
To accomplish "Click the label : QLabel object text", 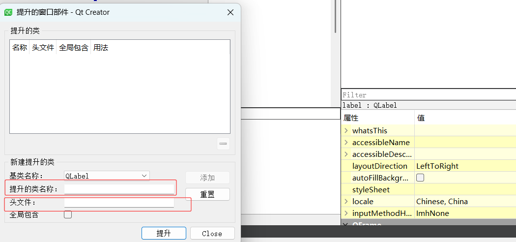I will [370, 105].
